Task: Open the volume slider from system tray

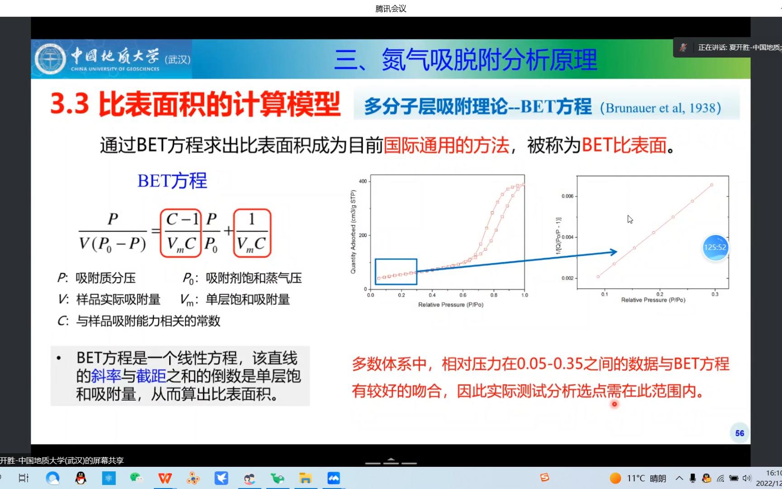Action: (x=747, y=479)
